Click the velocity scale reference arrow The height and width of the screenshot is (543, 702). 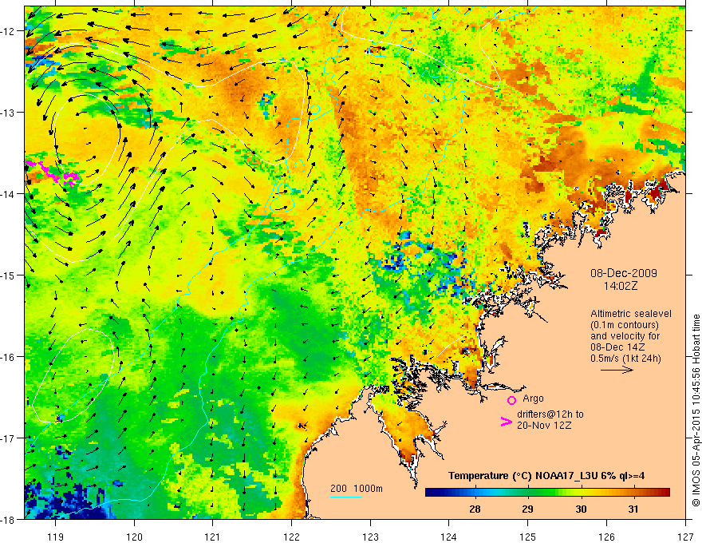click(x=617, y=370)
